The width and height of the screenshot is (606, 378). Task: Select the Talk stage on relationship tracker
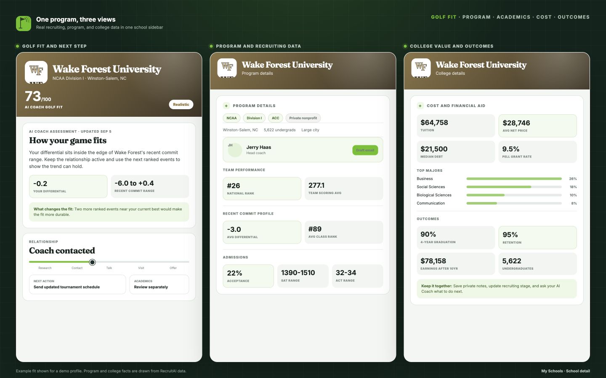[109, 268]
